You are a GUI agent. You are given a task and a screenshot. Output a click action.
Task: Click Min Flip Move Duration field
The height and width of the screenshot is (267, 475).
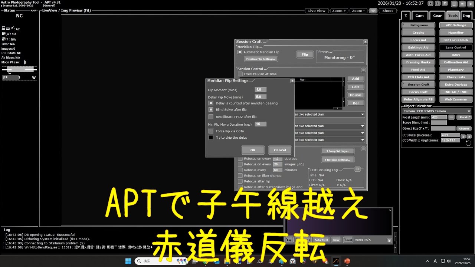tap(261, 124)
